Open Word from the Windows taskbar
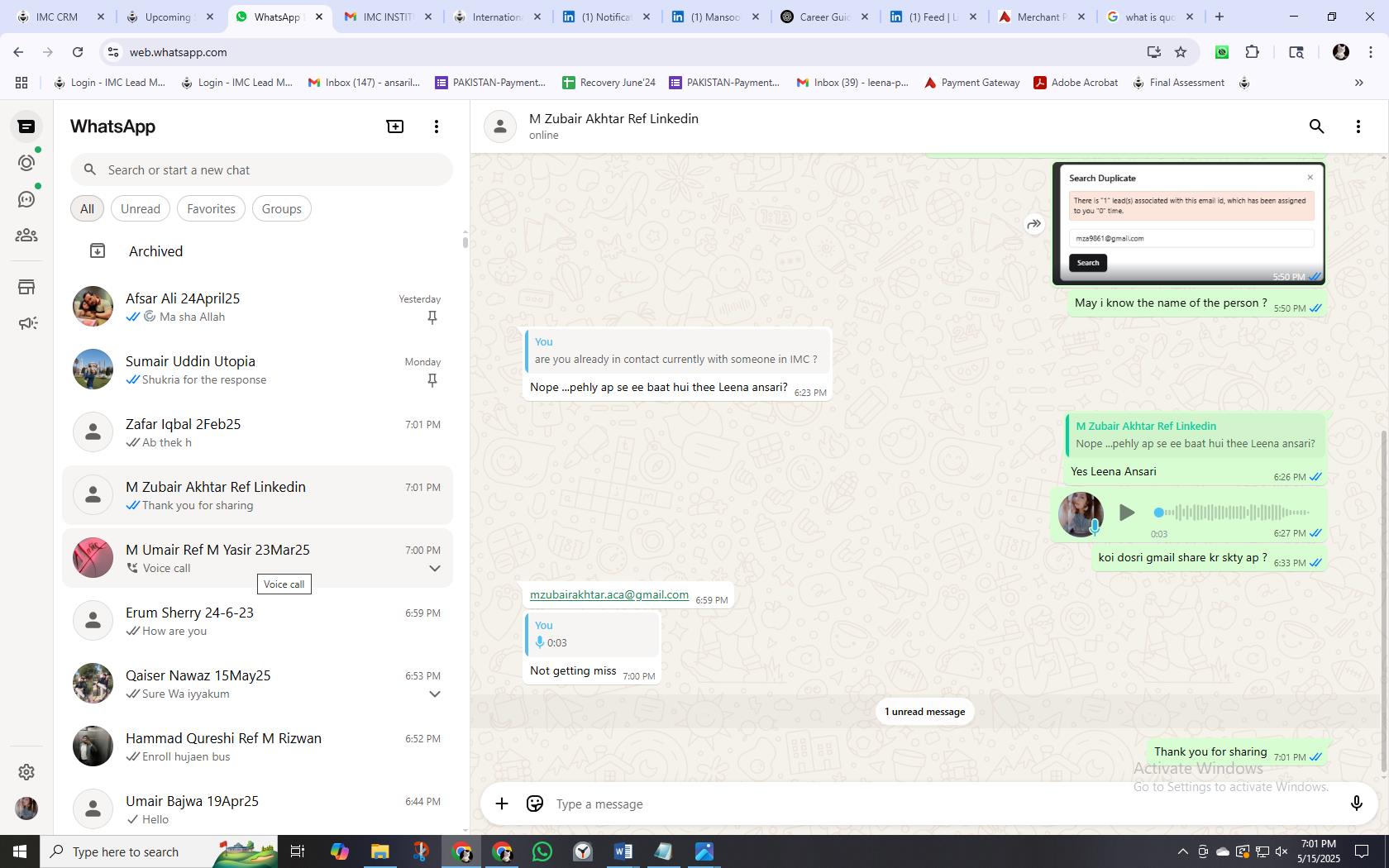The image size is (1389, 868). pyautogui.click(x=623, y=851)
